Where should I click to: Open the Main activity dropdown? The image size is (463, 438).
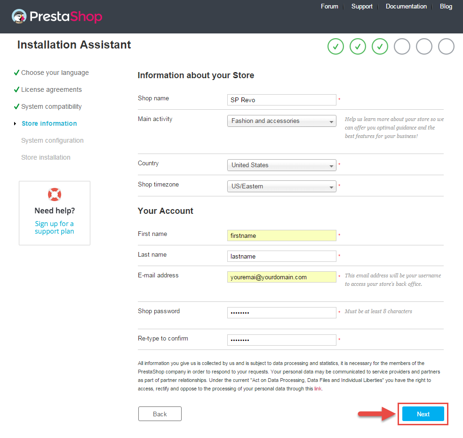(282, 121)
